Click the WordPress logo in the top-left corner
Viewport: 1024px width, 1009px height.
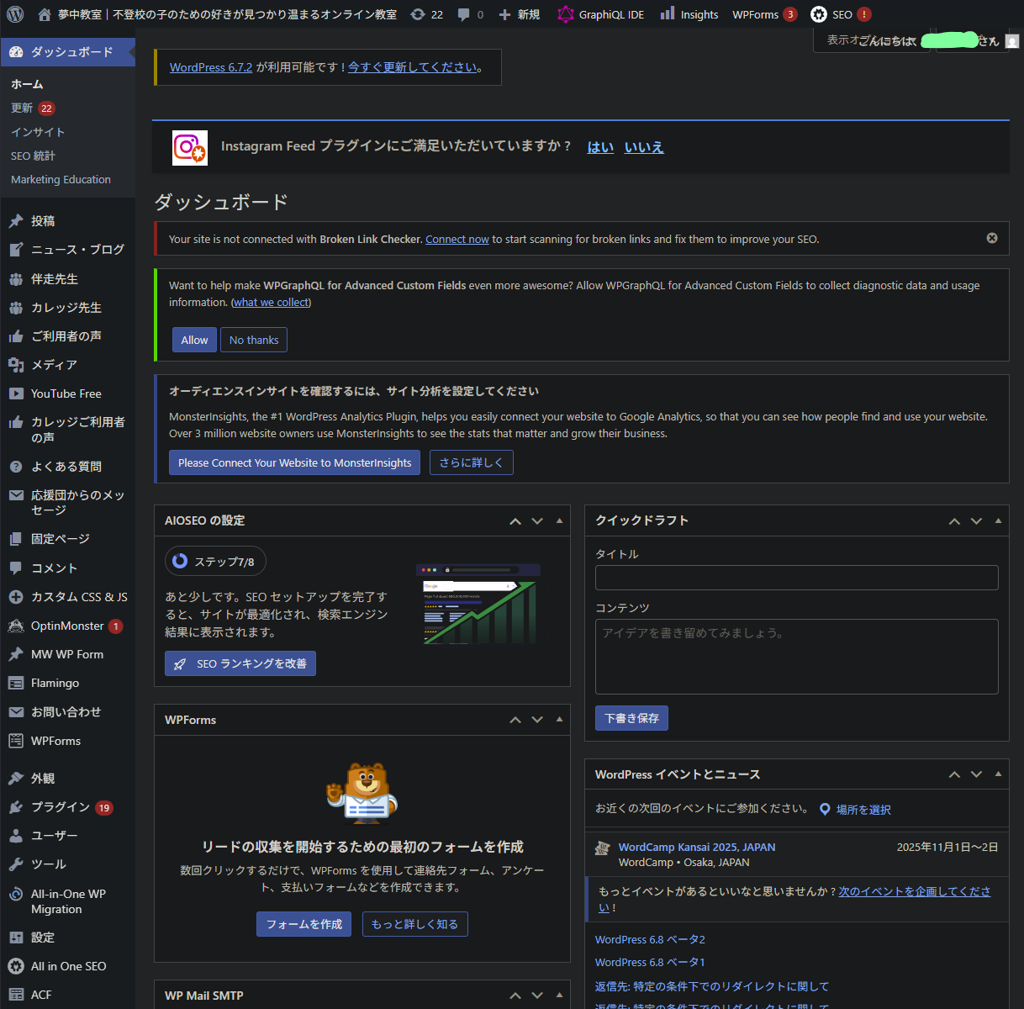click(14, 14)
